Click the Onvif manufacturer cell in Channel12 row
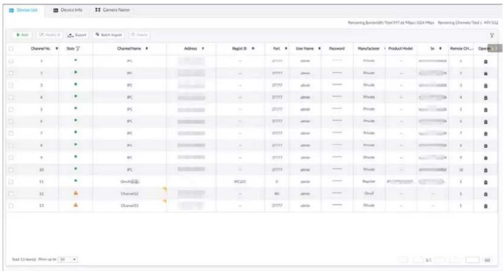The height and width of the screenshot is (271, 503). pos(369,194)
